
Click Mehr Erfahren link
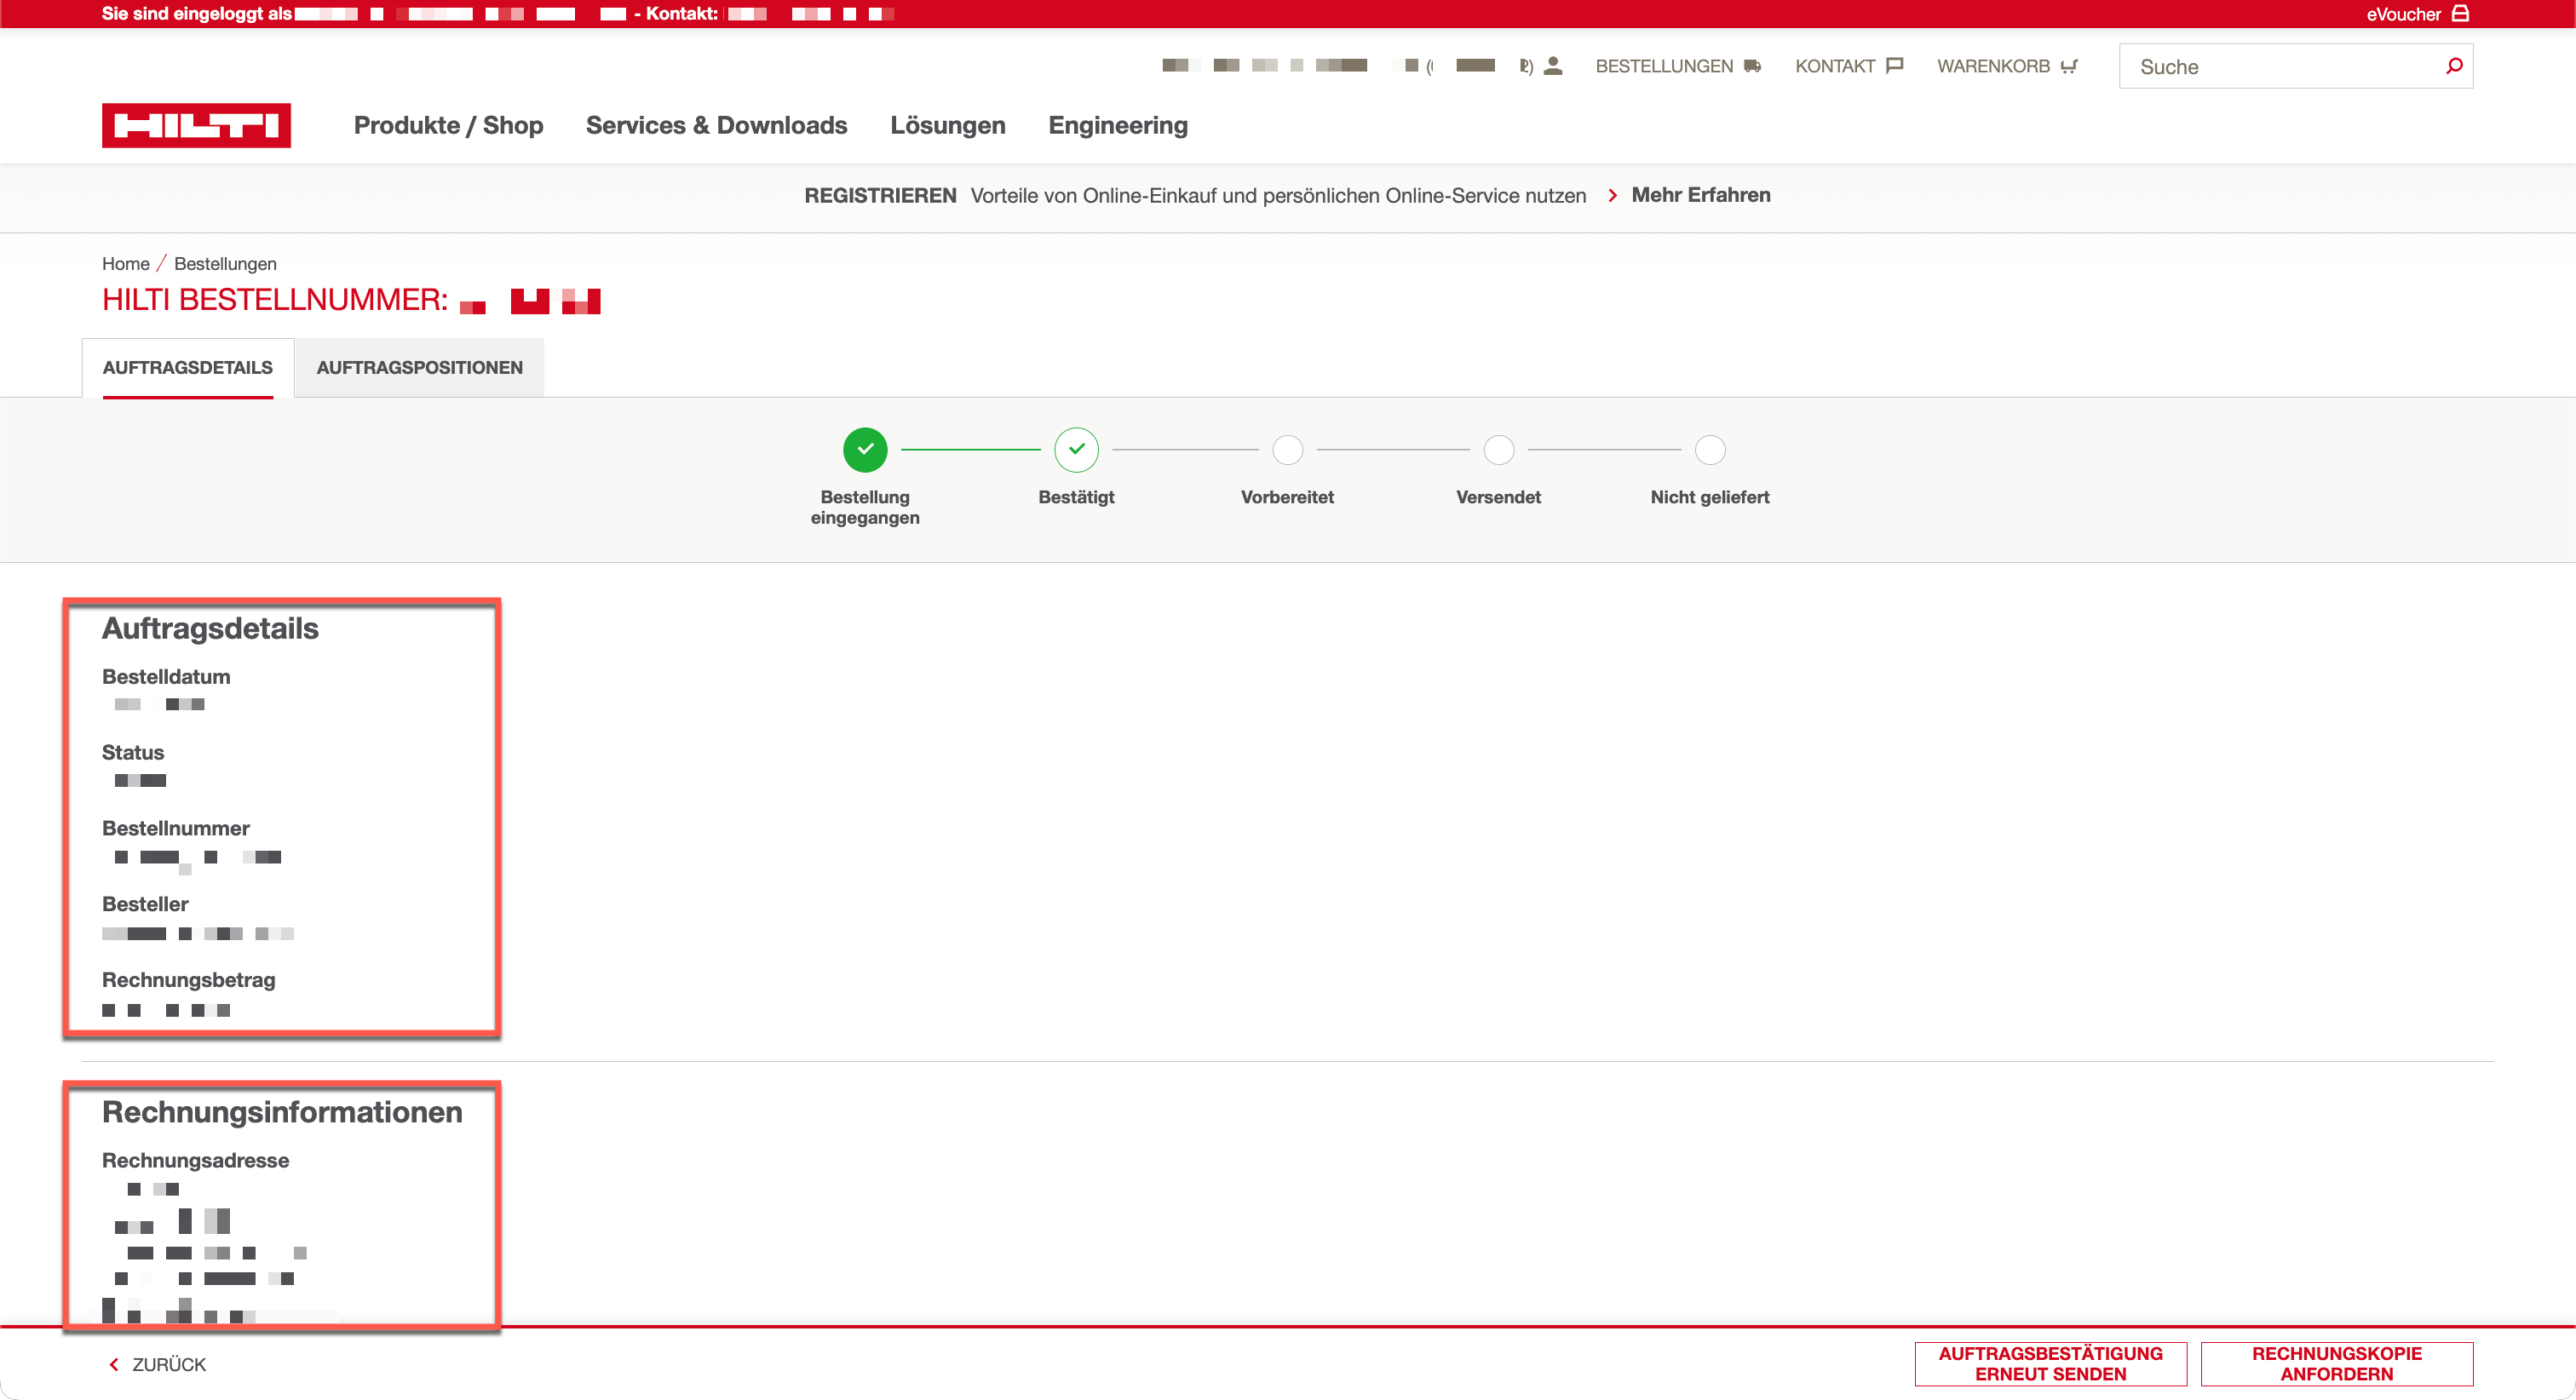(1701, 195)
